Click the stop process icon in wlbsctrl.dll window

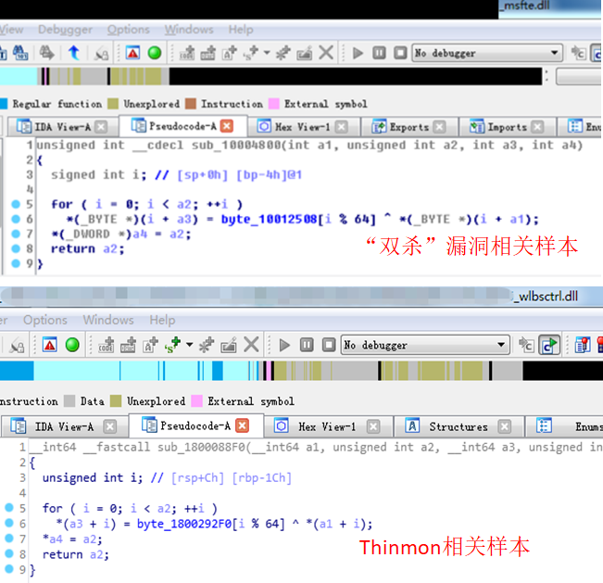point(329,345)
